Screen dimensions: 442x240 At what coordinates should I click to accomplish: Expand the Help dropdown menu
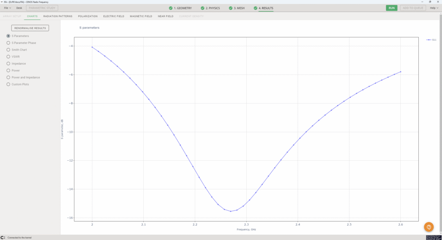[x=433, y=8]
